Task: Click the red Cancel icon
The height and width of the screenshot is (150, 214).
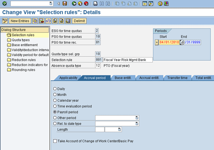Action: [86, 4]
